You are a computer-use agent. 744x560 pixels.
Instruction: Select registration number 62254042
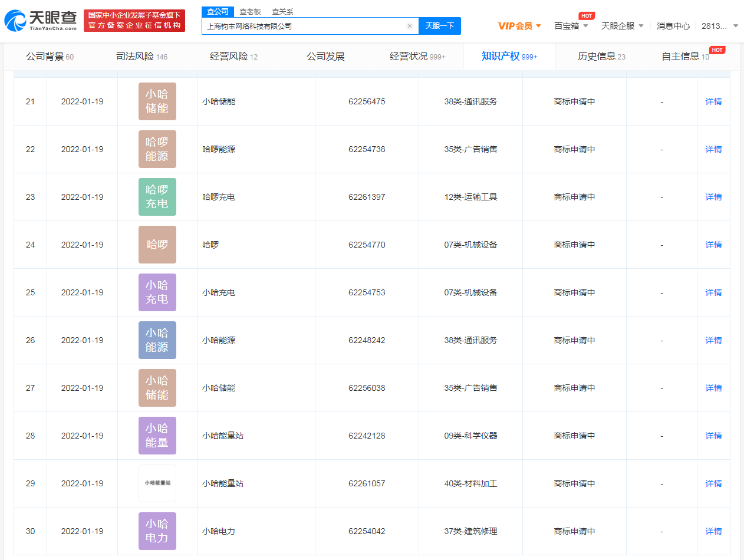click(x=367, y=531)
